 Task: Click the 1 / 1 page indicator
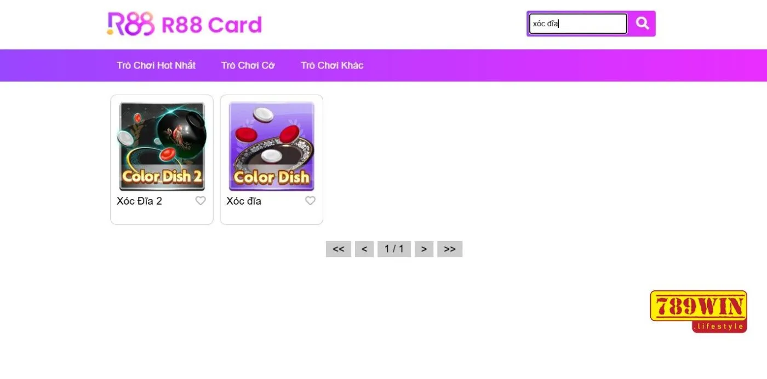(x=394, y=249)
